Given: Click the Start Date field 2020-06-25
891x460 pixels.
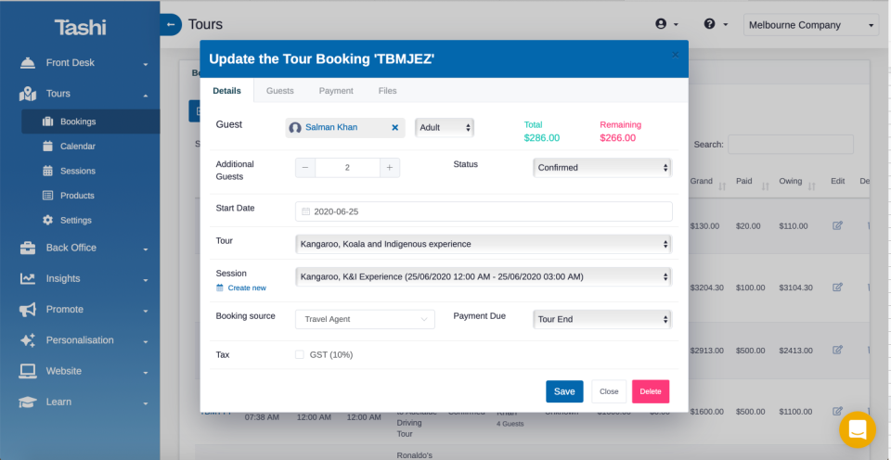Looking at the screenshot, I should point(484,211).
